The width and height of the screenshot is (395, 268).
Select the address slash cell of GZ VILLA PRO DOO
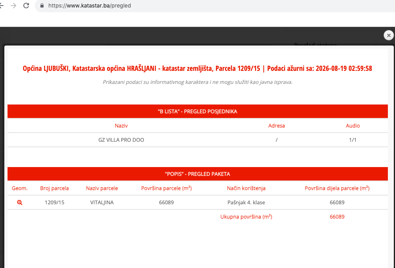coord(277,140)
